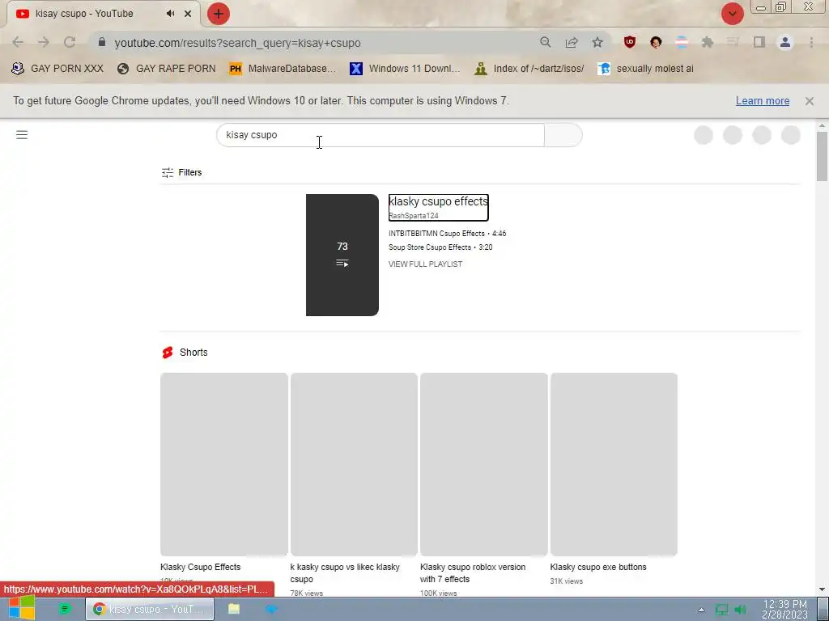Viewport: 829px width, 621px height.
Task: Open the zoom magnifier icon in the address bar
Action: 546,42
